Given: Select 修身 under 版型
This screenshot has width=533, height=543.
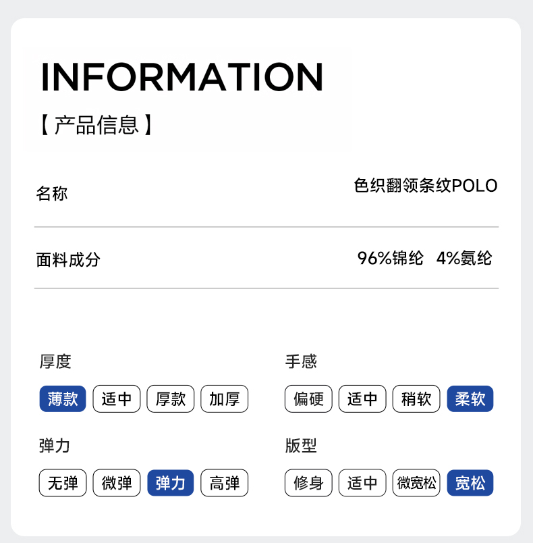Looking at the screenshot, I should click(x=309, y=483).
